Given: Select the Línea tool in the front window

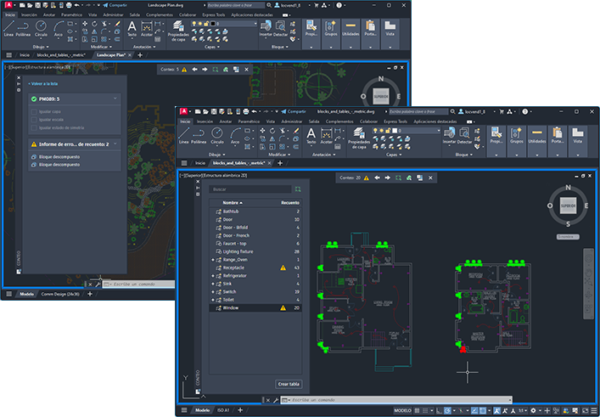Looking at the screenshot, I should coord(184,136).
